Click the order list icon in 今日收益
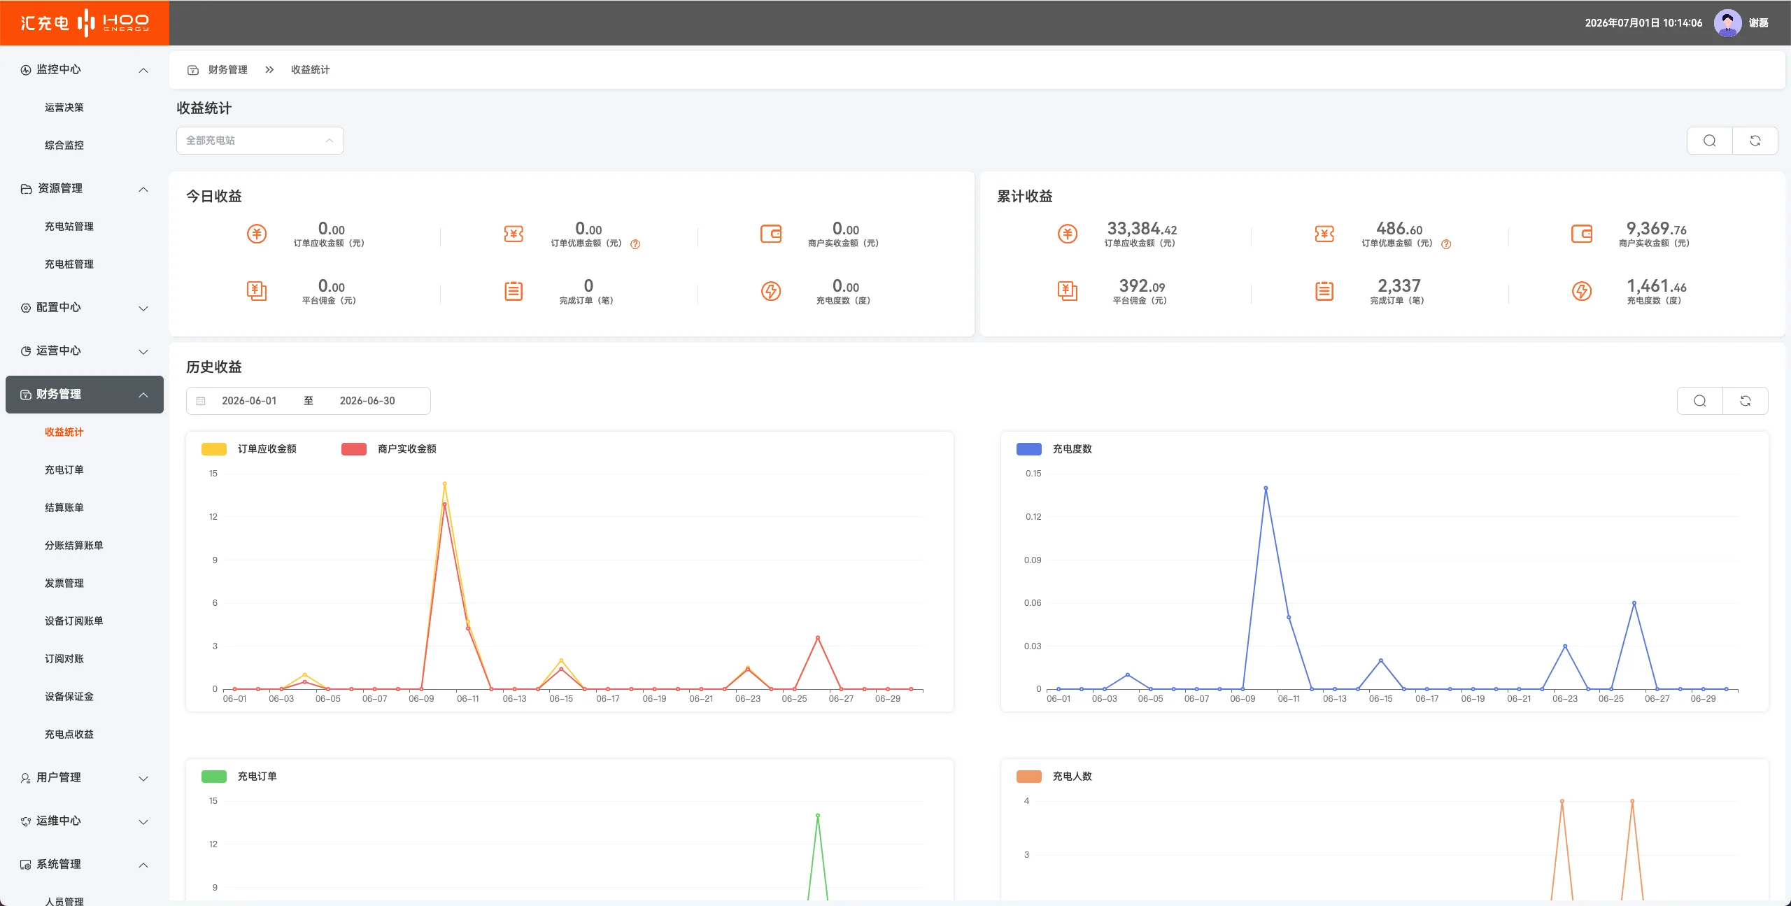Image resolution: width=1791 pixels, height=906 pixels. (514, 291)
